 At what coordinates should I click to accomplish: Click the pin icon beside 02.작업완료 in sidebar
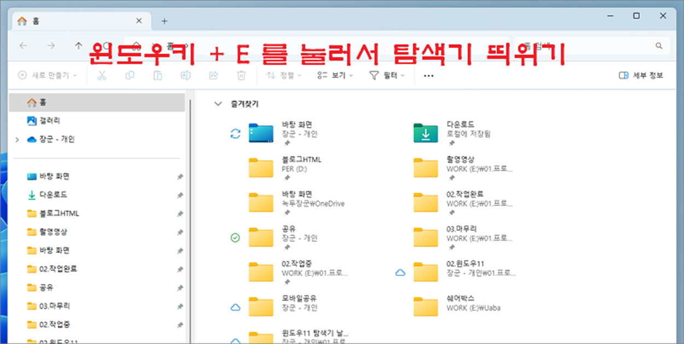point(180,269)
